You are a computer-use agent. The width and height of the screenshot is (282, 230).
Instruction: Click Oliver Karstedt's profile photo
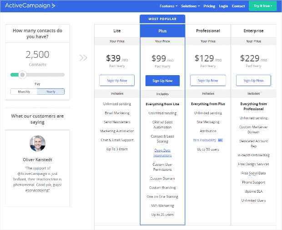[x=37, y=143]
